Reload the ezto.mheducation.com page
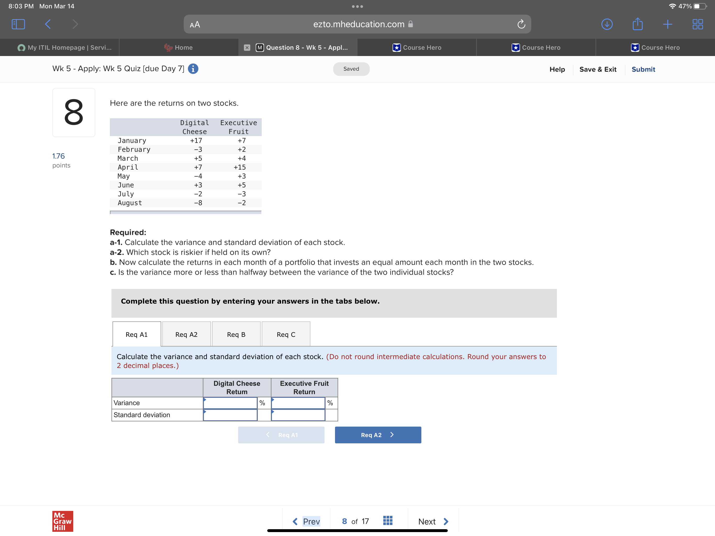 click(521, 24)
